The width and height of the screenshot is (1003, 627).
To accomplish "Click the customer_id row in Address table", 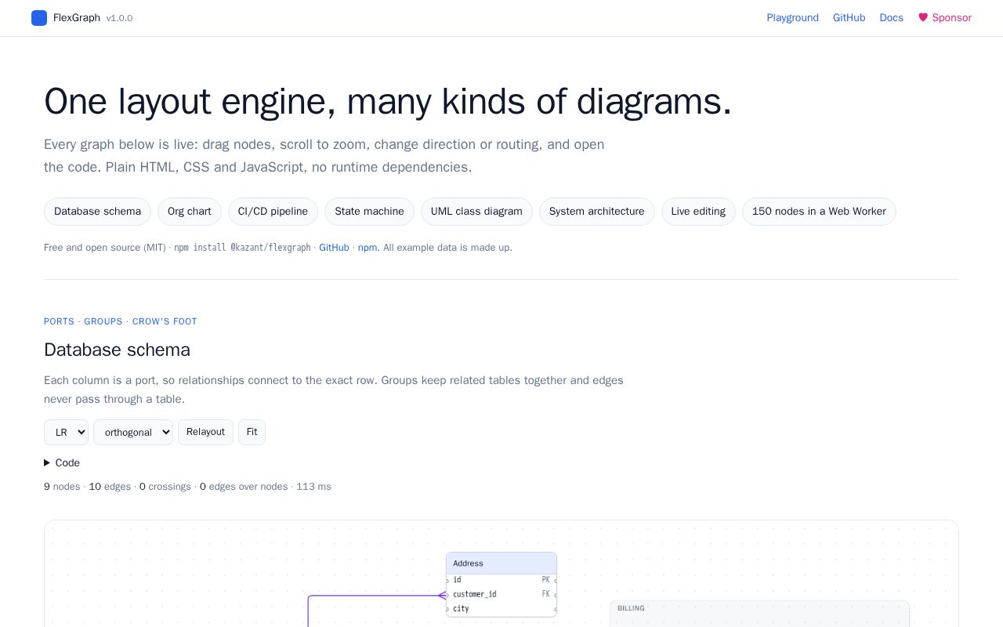I will [x=501, y=594].
